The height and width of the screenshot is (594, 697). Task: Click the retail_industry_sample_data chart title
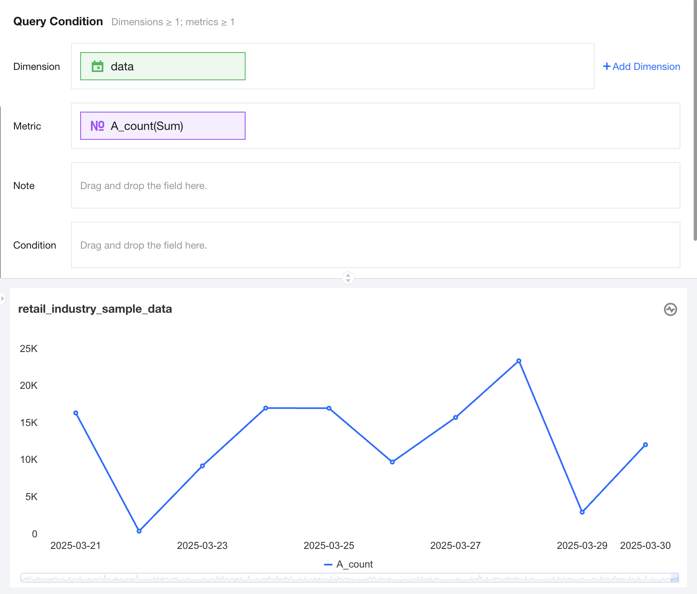tap(95, 309)
